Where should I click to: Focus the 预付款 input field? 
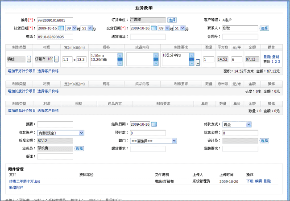click(148, 133)
